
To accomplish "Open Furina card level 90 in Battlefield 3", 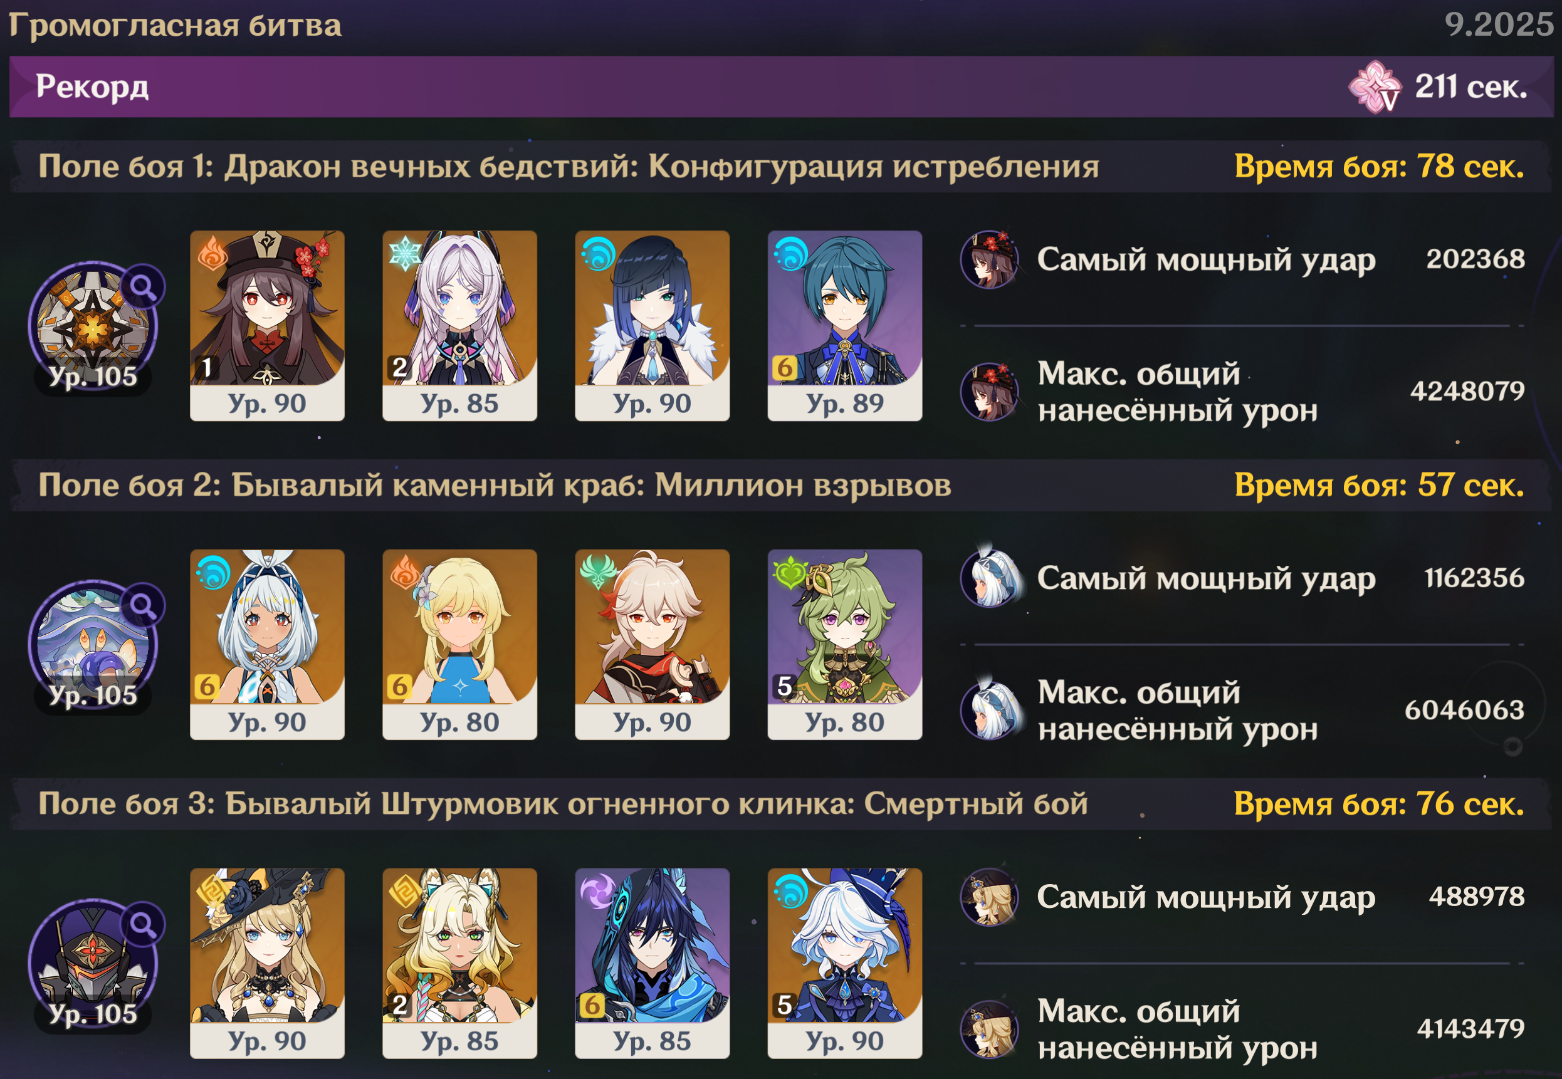I will click(x=844, y=964).
